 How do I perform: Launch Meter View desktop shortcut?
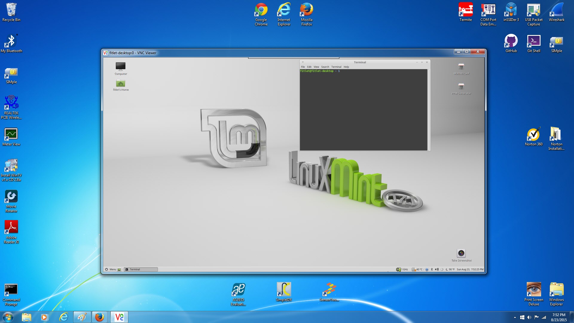coord(11,137)
